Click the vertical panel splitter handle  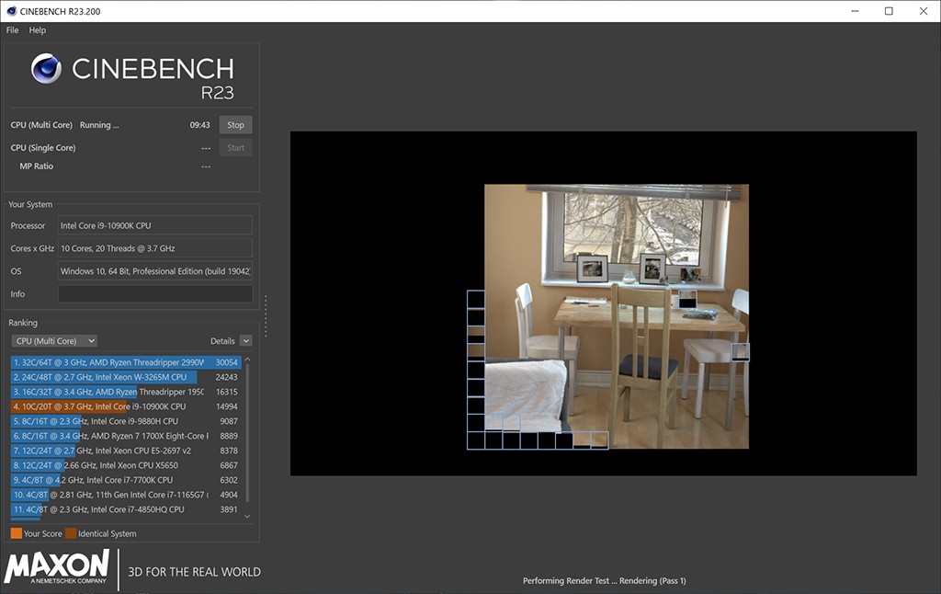tap(266, 315)
